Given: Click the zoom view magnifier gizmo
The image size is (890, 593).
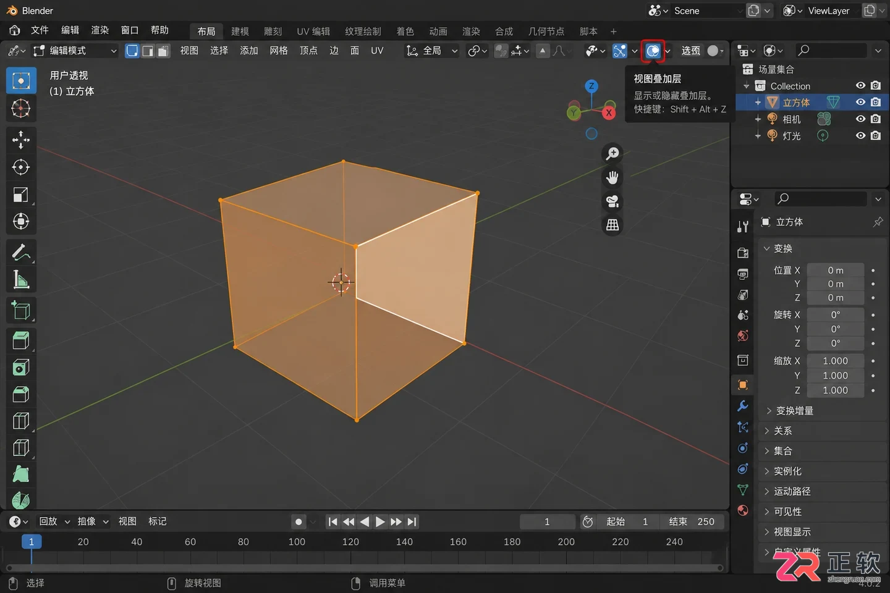Looking at the screenshot, I should pos(612,153).
